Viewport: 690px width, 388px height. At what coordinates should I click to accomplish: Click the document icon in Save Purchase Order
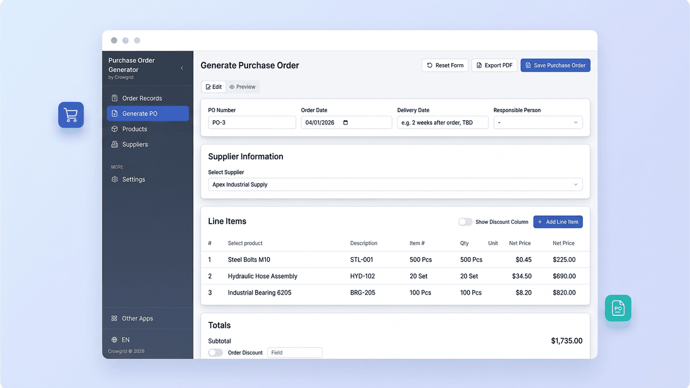528,65
